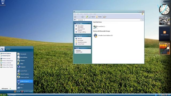Image resolution: width=171 pixels, height=96 pixels.
Task: Open the address bar dropdown arrow
Action: coord(141,20)
